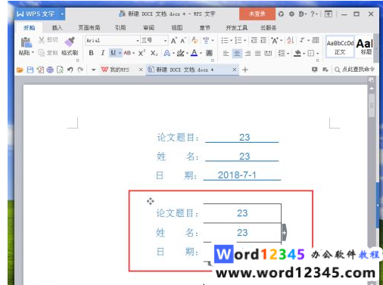This screenshot has height=285, width=383.
Task: Click the Print icon in quick toolbar
Action: pos(50,70)
